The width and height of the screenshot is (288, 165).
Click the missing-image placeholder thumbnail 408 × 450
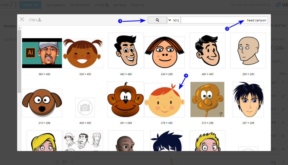pos(85,108)
